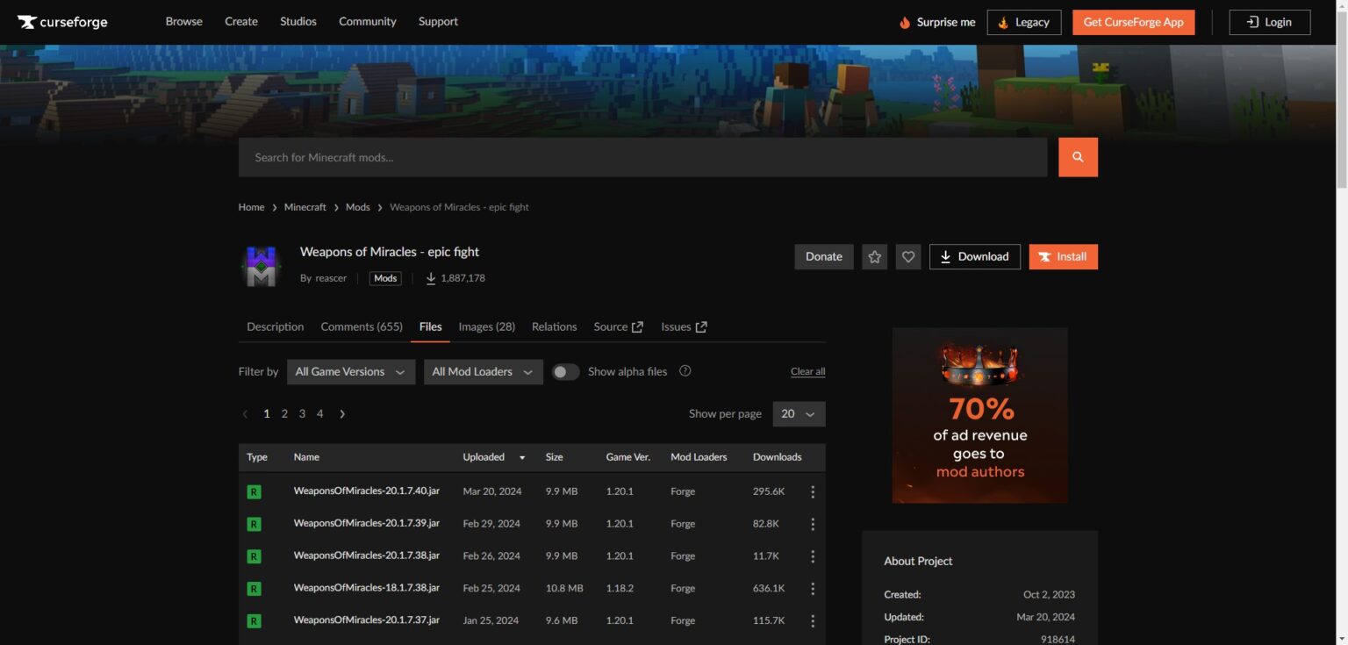The image size is (1348, 645).
Task: Open the CurseForge logo home link
Action: tap(62, 22)
